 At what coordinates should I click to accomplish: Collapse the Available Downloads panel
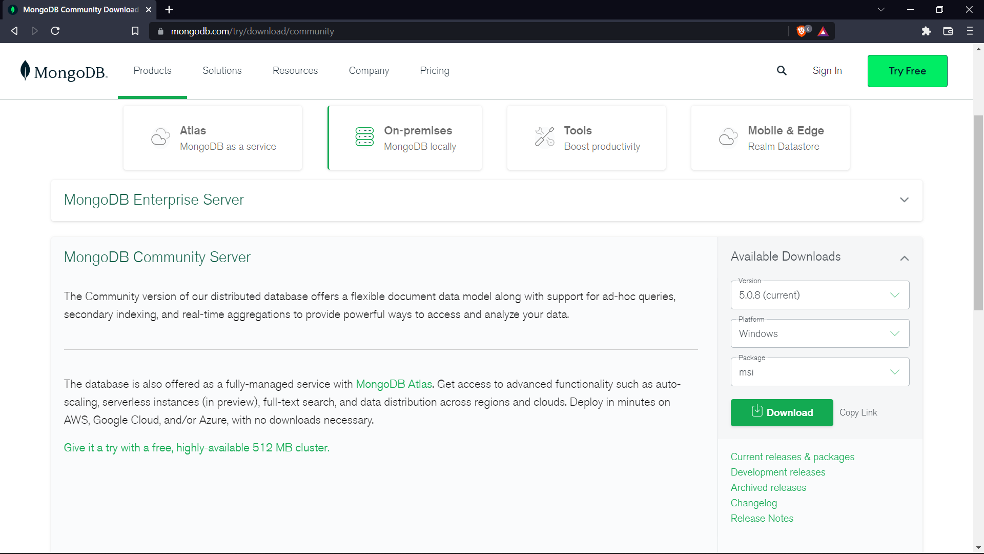(904, 258)
